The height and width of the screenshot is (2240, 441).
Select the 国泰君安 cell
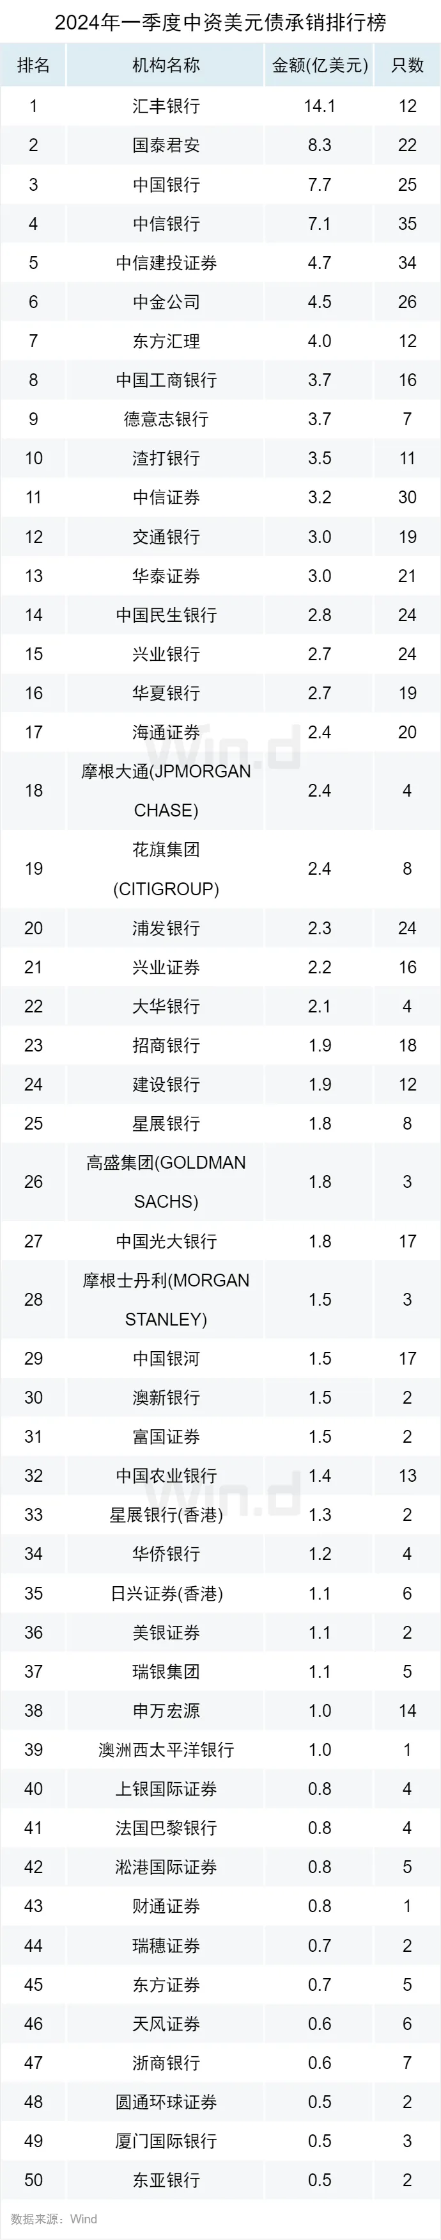[165, 145]
